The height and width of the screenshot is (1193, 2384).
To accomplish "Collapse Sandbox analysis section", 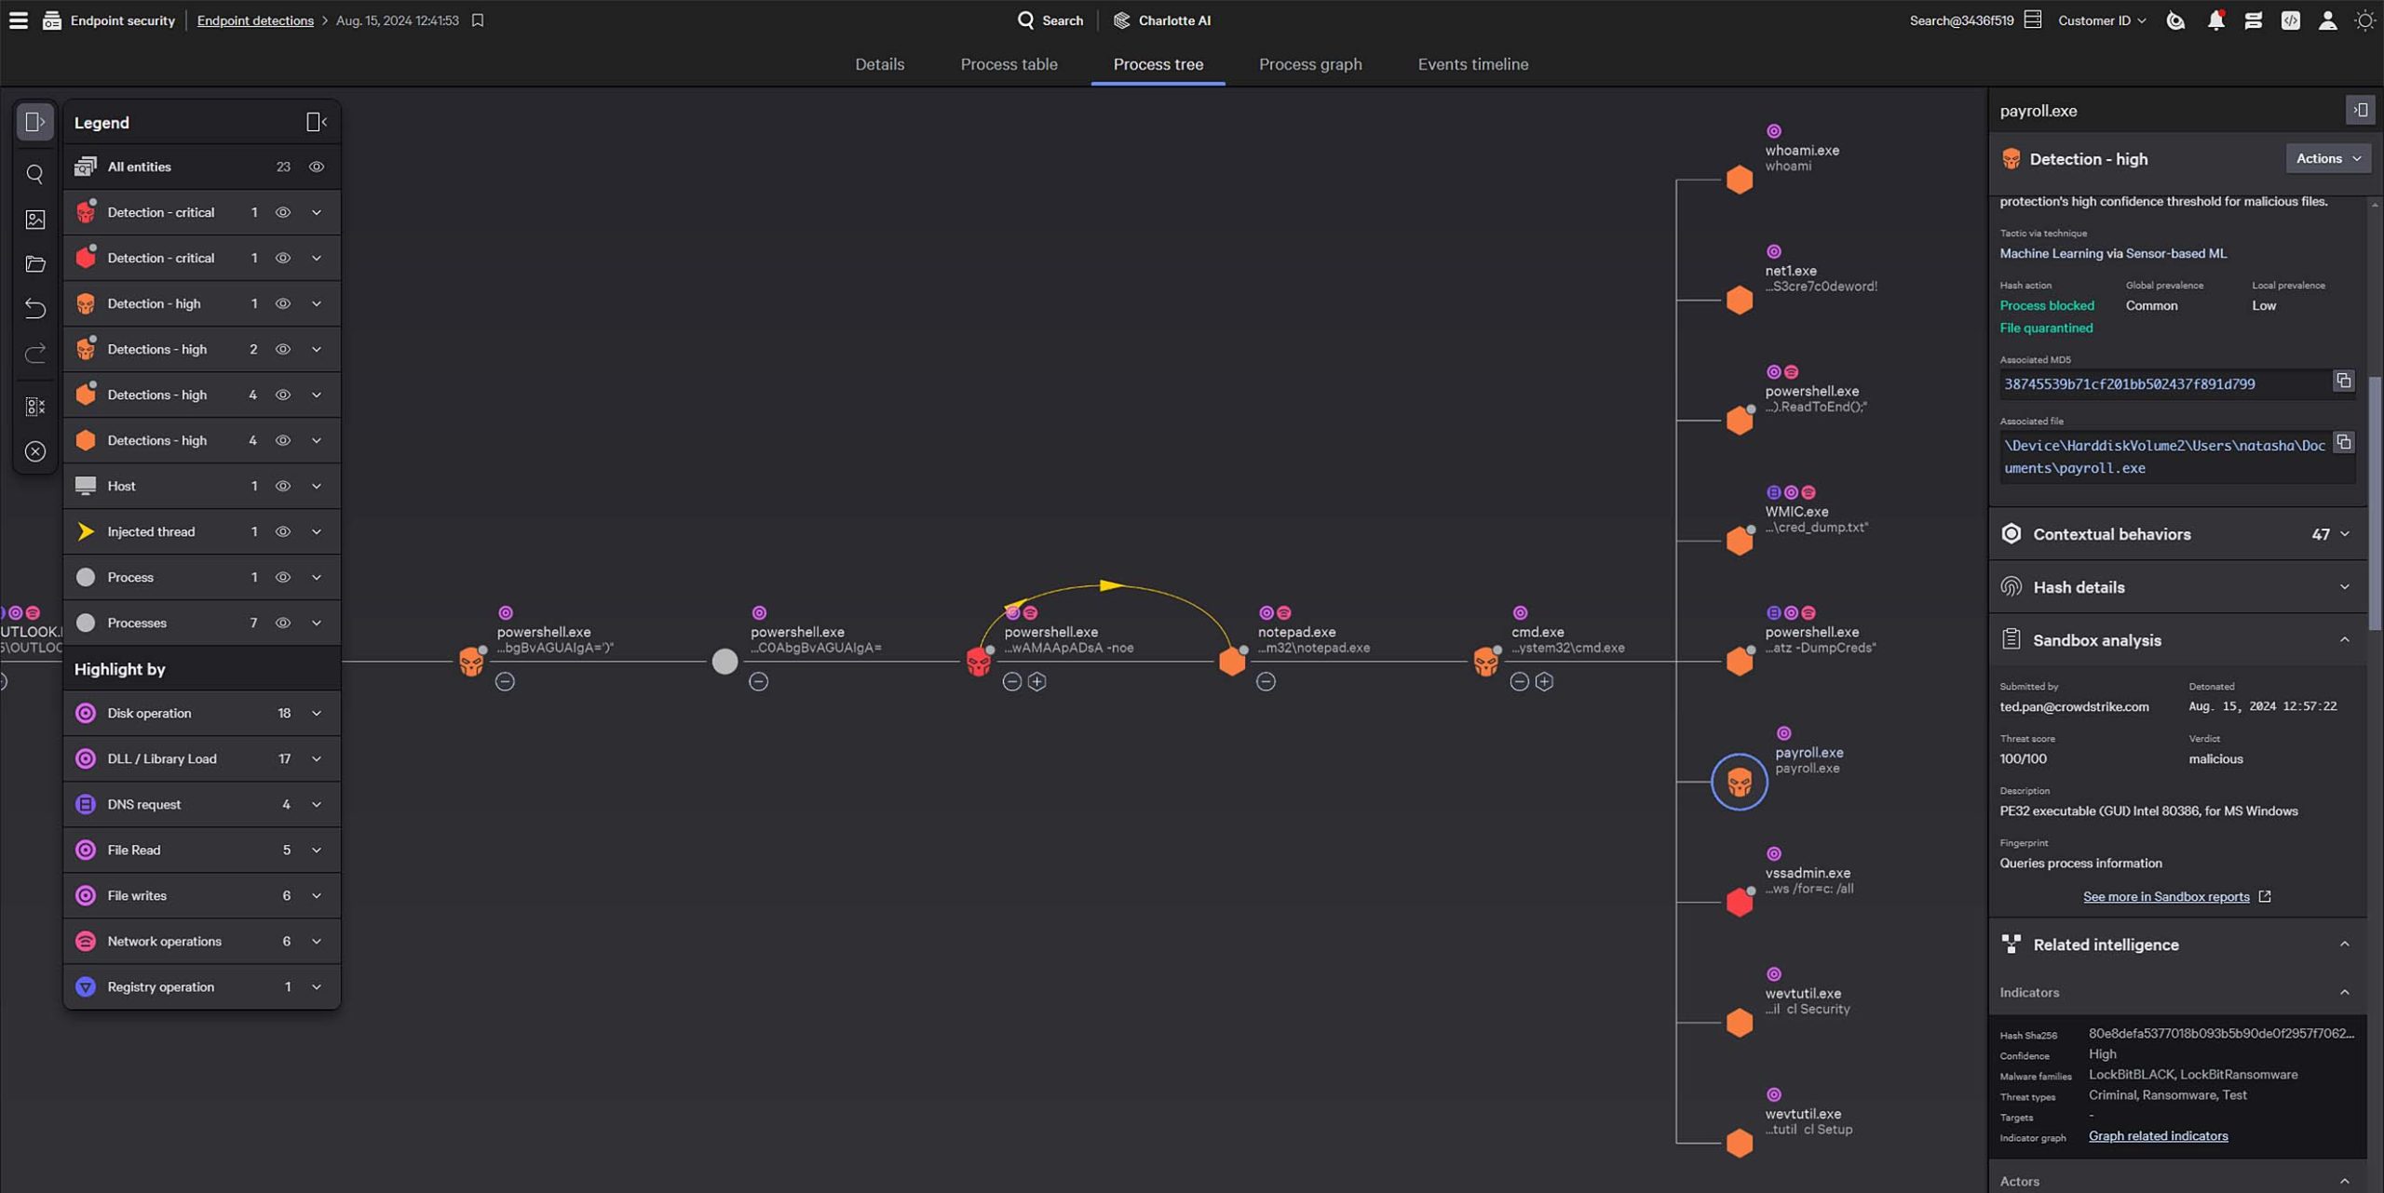I will 2344,640.
